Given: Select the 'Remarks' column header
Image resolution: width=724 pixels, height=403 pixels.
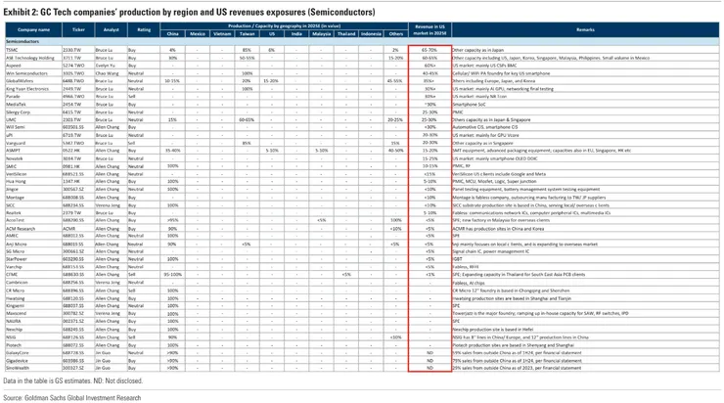Looking at the screenshot, I should pyautogui.click(x=585, y=29).
